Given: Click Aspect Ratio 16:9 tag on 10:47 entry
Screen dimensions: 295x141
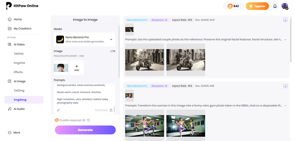Looking at the screenshot, I should point(182,20).
